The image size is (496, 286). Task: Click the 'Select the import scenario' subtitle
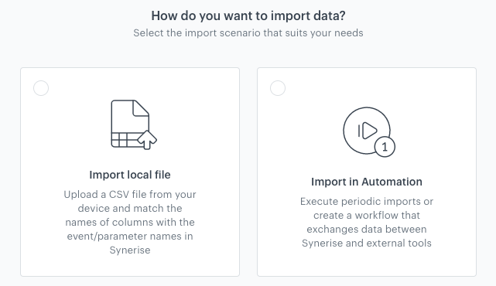coord(248,33)
